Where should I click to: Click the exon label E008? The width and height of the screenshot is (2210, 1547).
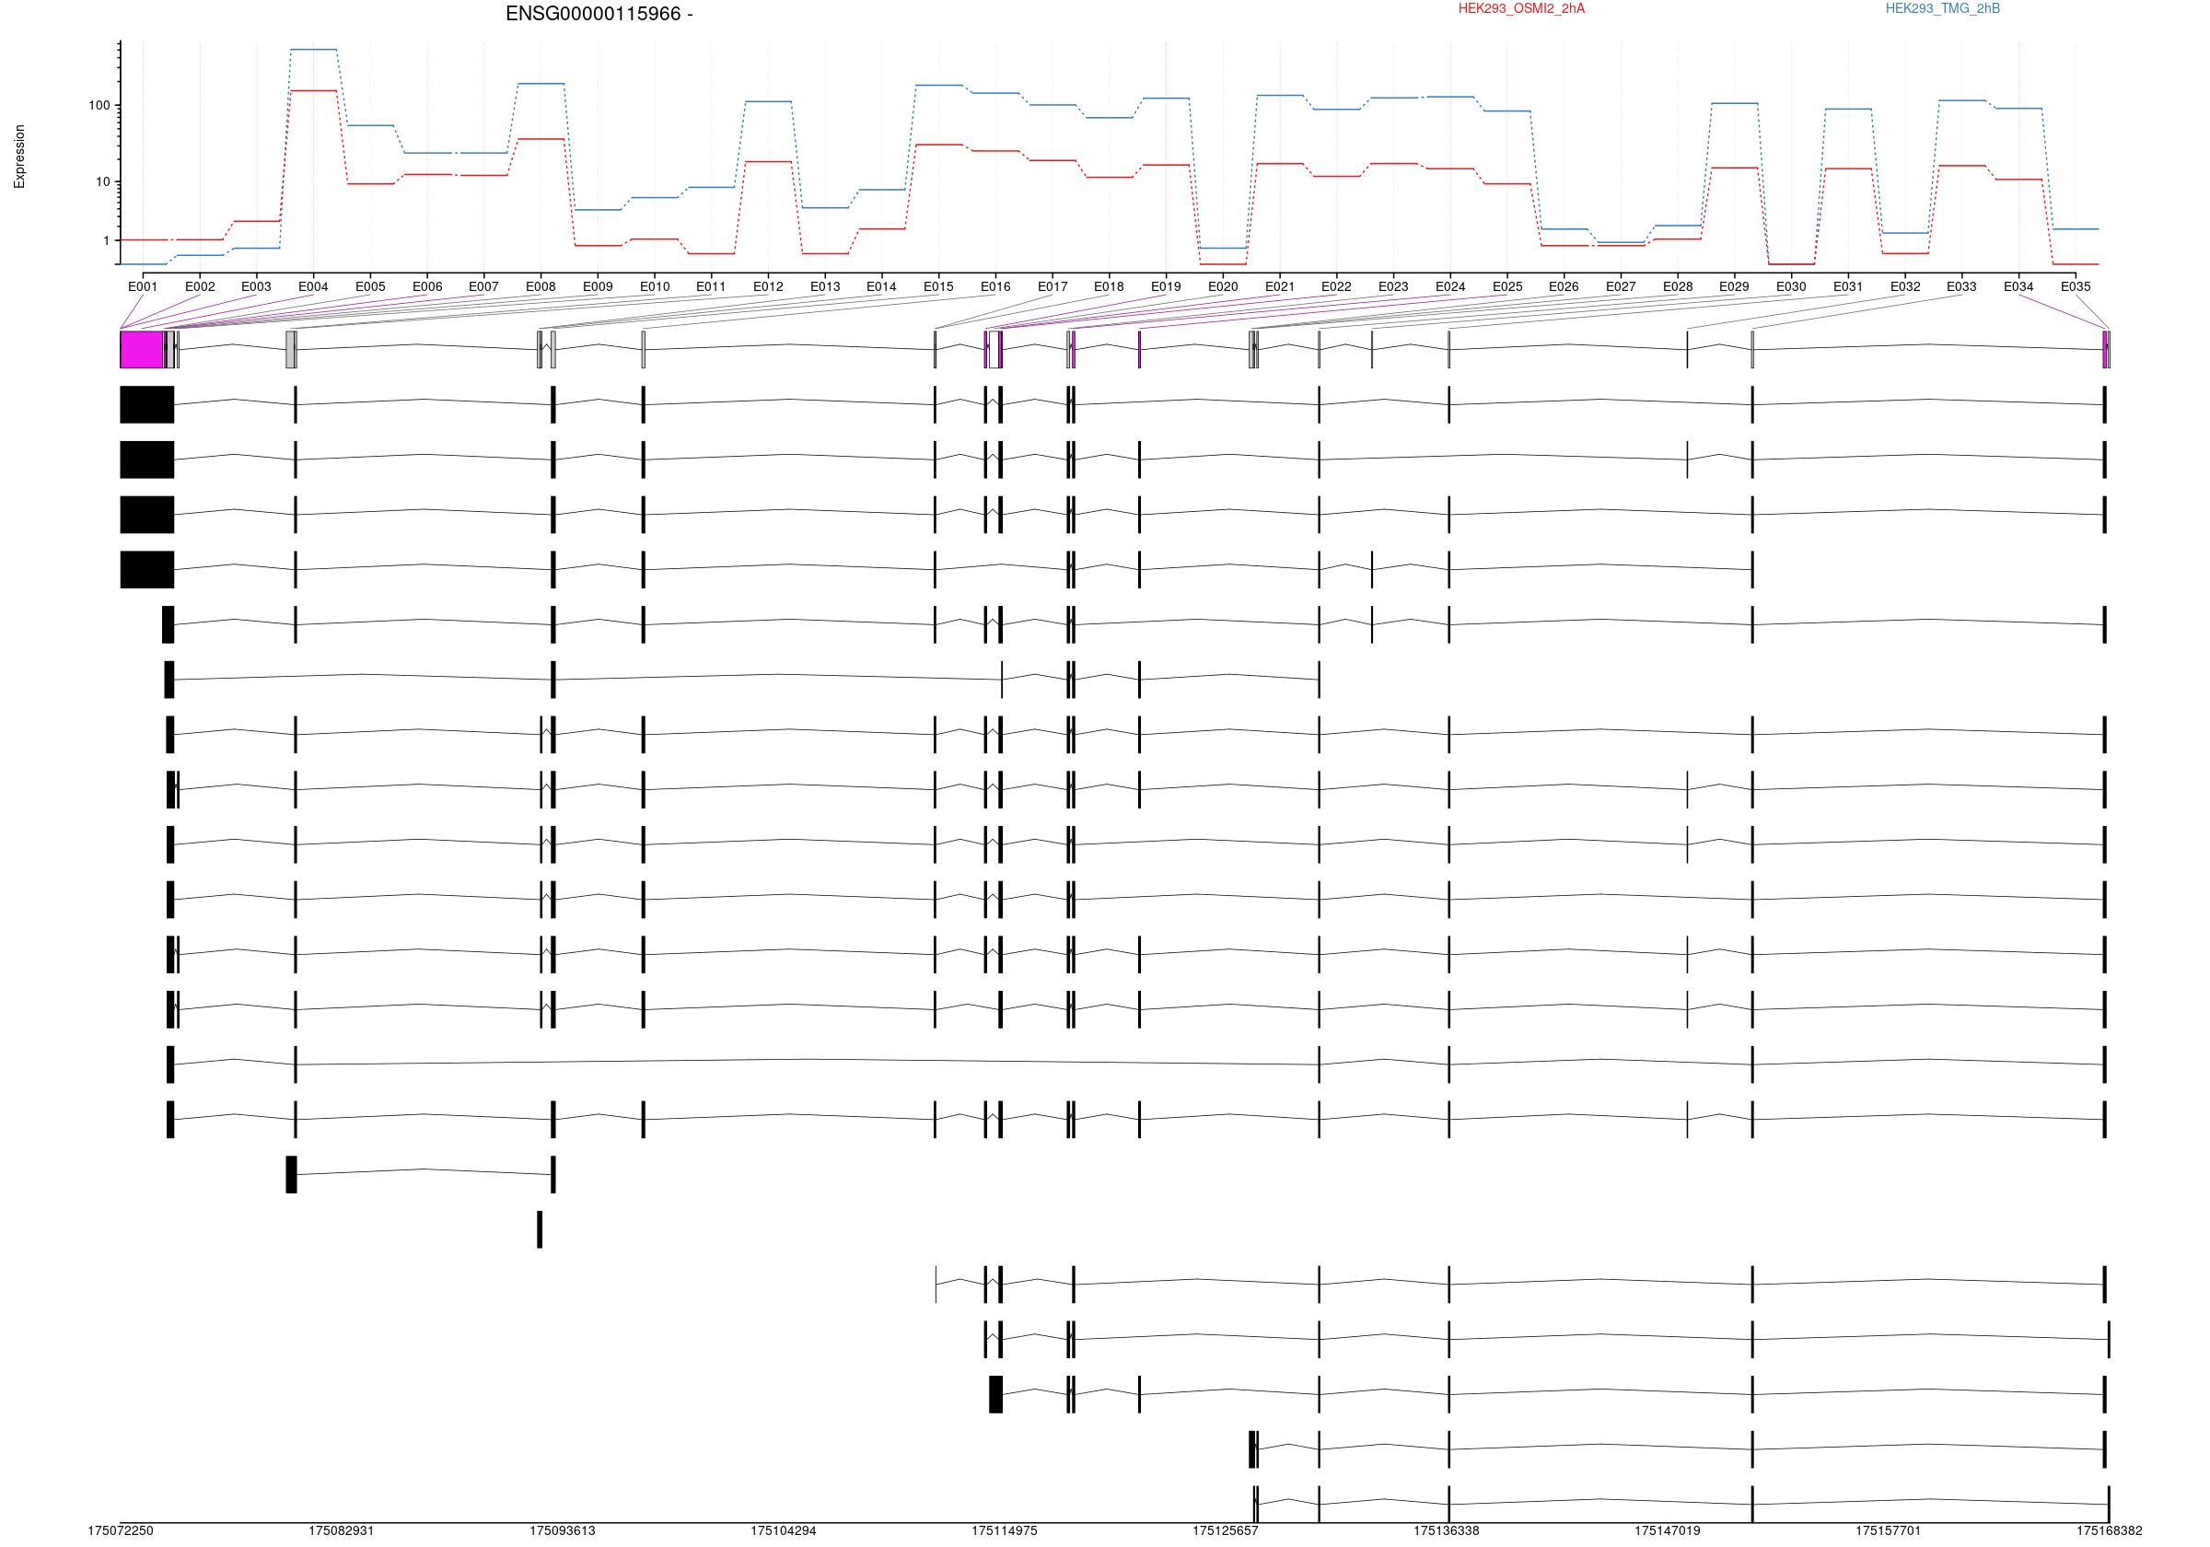click(541, 287)
